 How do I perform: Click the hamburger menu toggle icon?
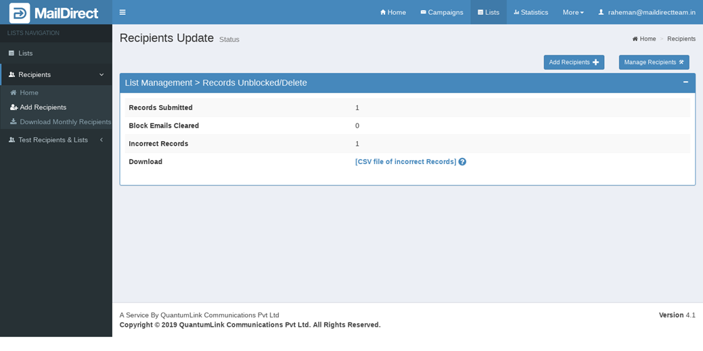tap(122, 12)
